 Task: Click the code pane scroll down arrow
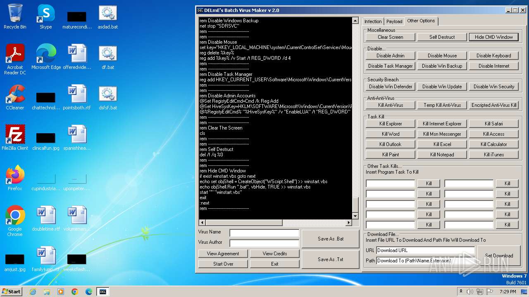(355, 216)
